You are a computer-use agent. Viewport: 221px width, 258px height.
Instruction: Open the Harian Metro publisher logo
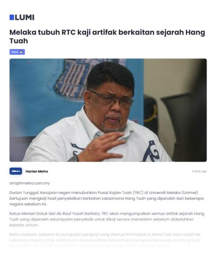coord(16,171)
